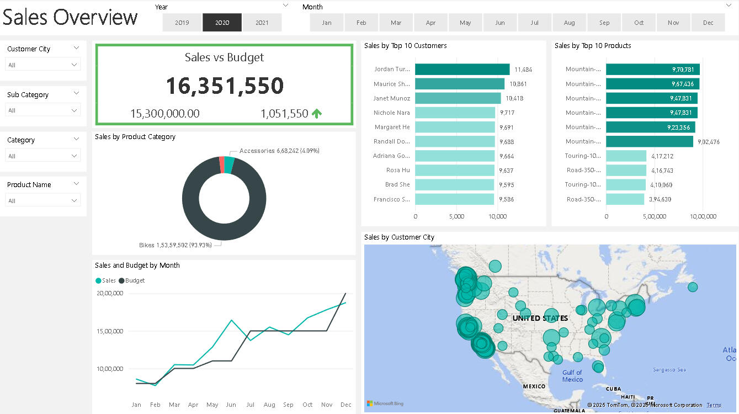Open the Terms link on the map
The width and height of the screenshot is (739, 414).
tap(714, 405)
